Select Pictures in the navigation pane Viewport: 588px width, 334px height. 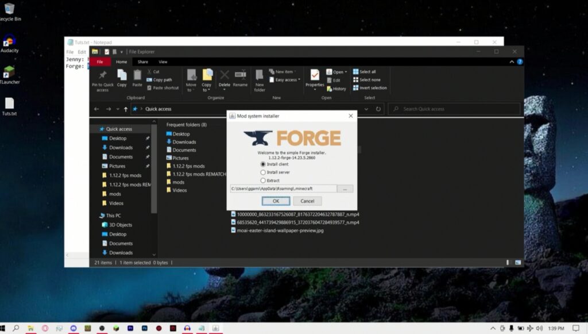(x=117, y=166)
